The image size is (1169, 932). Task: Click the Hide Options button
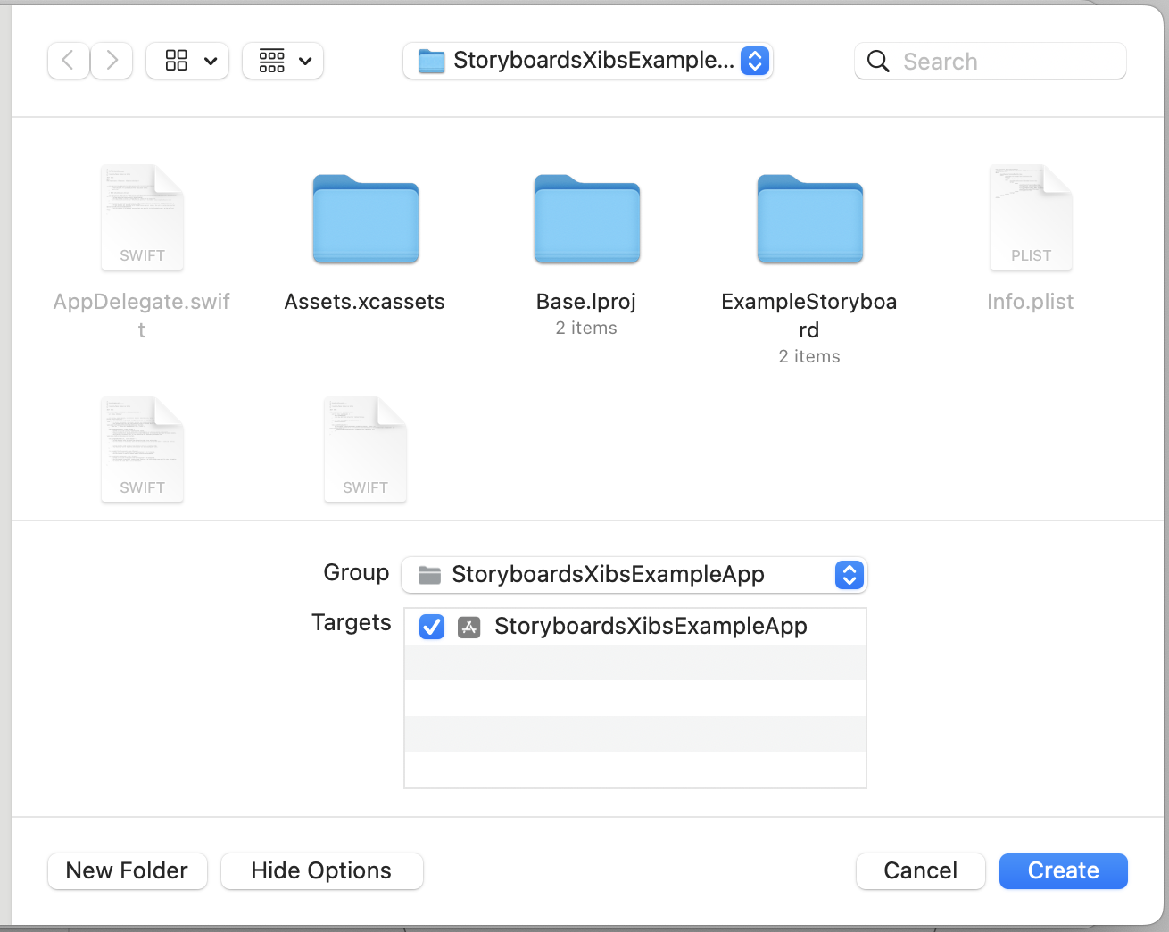321,871
